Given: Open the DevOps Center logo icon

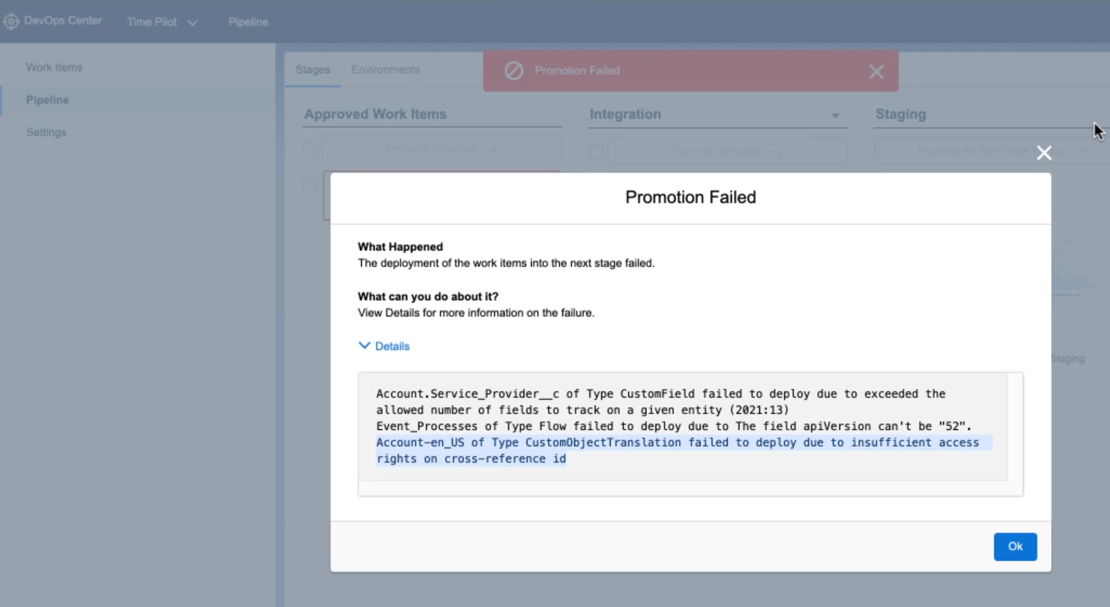Looking at the screenshot, I should 11,21.
